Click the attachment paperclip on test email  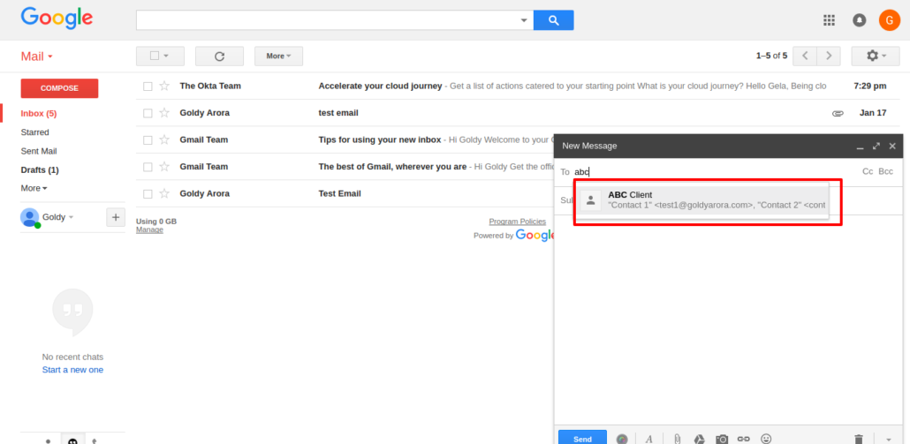coord(838,113)
